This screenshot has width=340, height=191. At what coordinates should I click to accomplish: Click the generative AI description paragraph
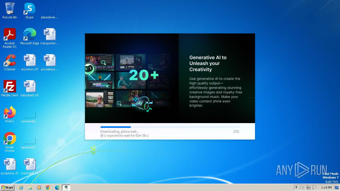pyautogui.click(x=216, y=92)
